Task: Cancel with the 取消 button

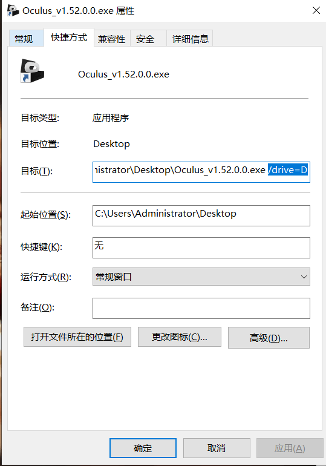Action: coord(217,448)
